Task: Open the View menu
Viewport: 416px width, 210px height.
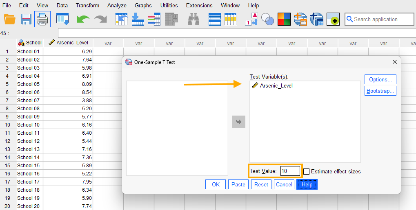Action: [x=42, y=5]
